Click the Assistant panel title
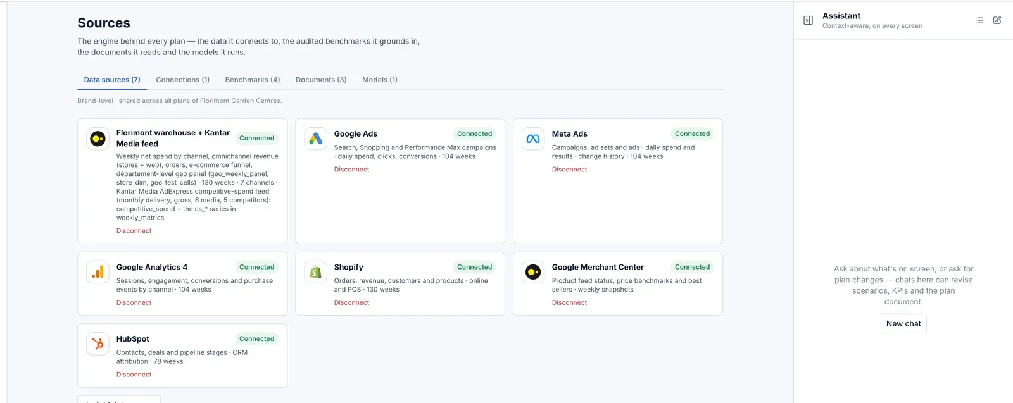This screenshot has height=403, width=1013. 841,16
